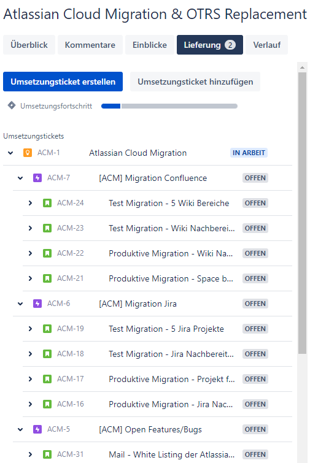Expand the ACM-22 row
310x463 pixels.
[x=30, y=253]
